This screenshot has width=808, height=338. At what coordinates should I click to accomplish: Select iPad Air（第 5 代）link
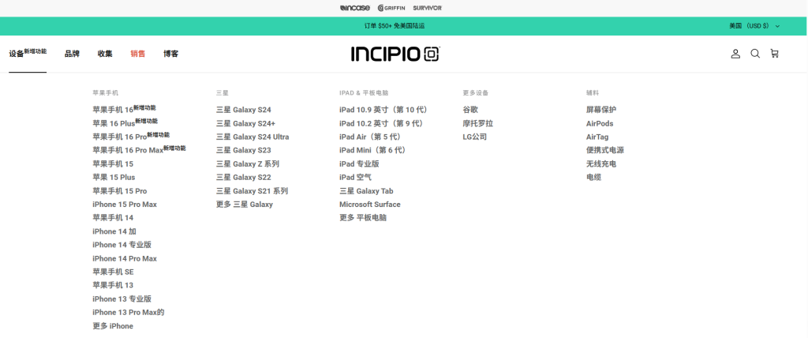point(372,137)
